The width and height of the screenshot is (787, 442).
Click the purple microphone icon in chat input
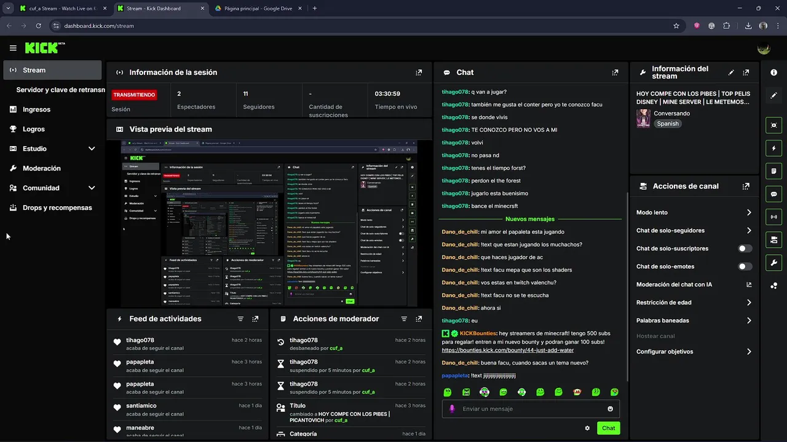[453, 409]
